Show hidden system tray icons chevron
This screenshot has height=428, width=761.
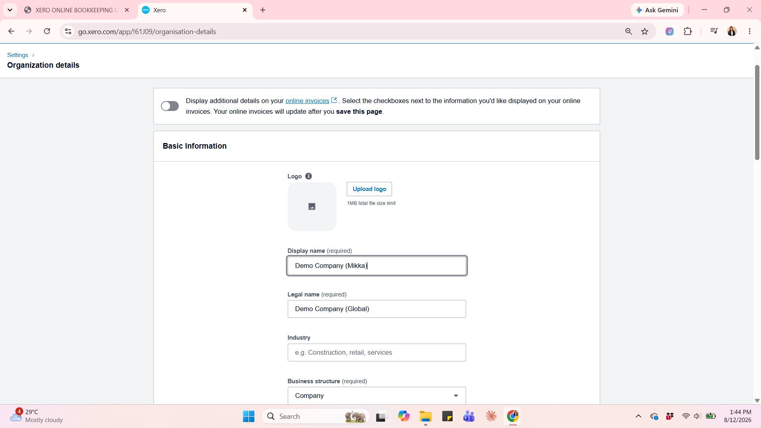[x=638, y=416]
